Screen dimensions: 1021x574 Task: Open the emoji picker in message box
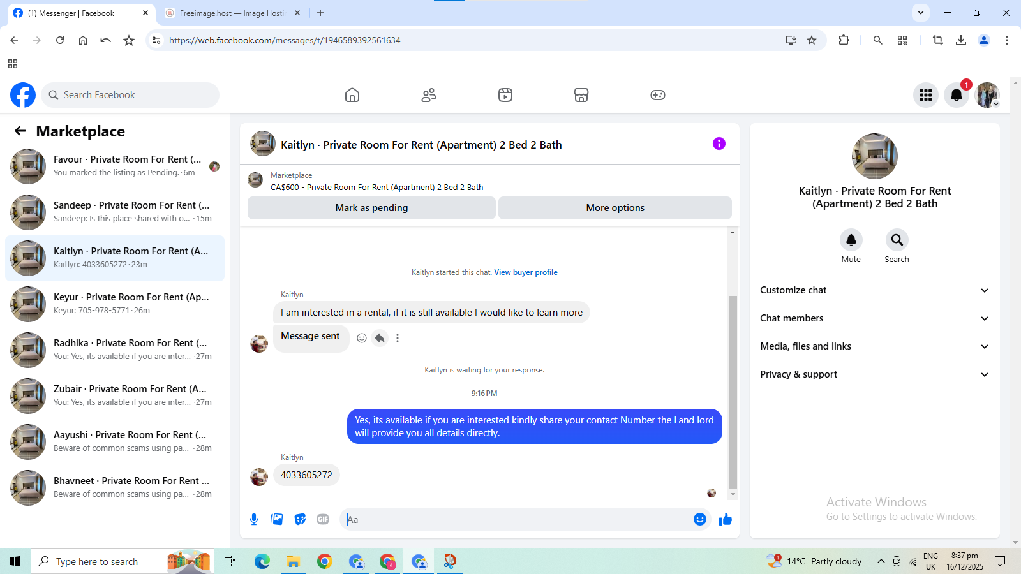click(x=700, y=519)
